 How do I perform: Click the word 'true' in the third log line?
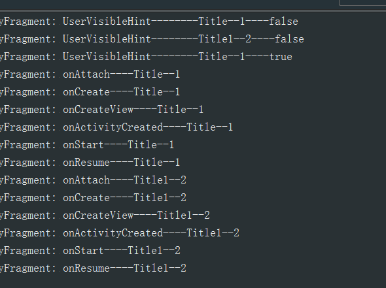click(x=281, y=57)
